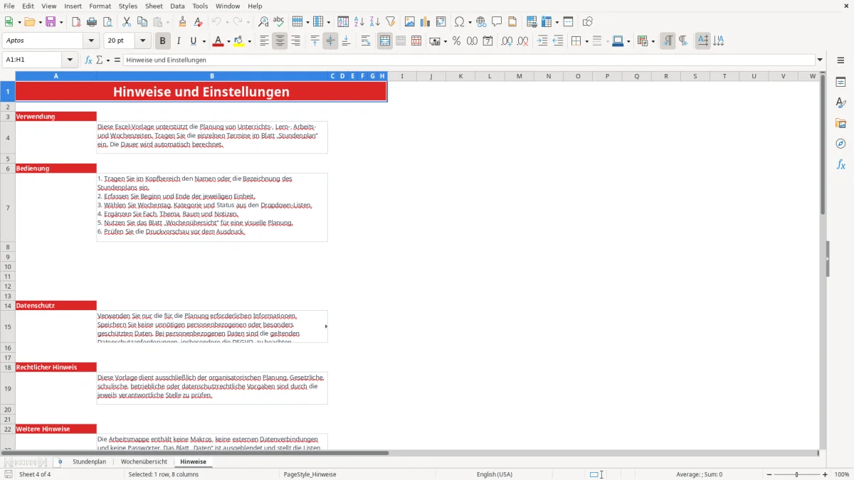This screenshot has height=480, width=854.
Task: Insert a comment
Action: coord(497,22)
